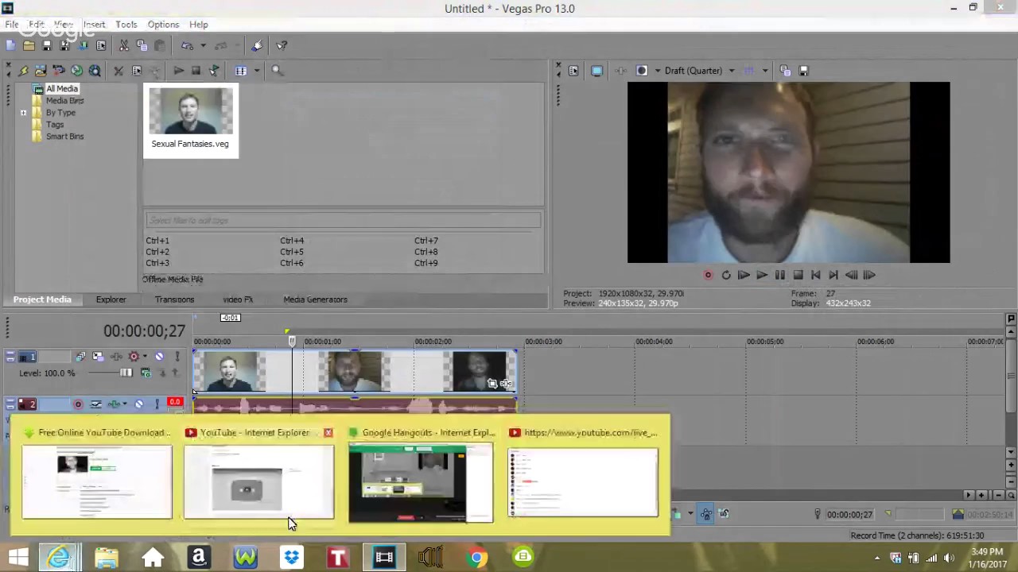
Task: Click the Stop Preview icon in Project Media
Action: (x=196, y=71)
